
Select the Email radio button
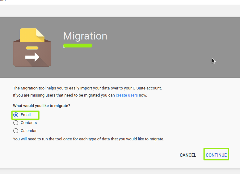click(x=16, y=115)
